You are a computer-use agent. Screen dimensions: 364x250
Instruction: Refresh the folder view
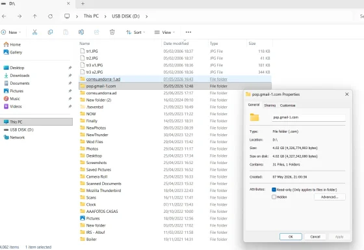(x=51, y=16)
